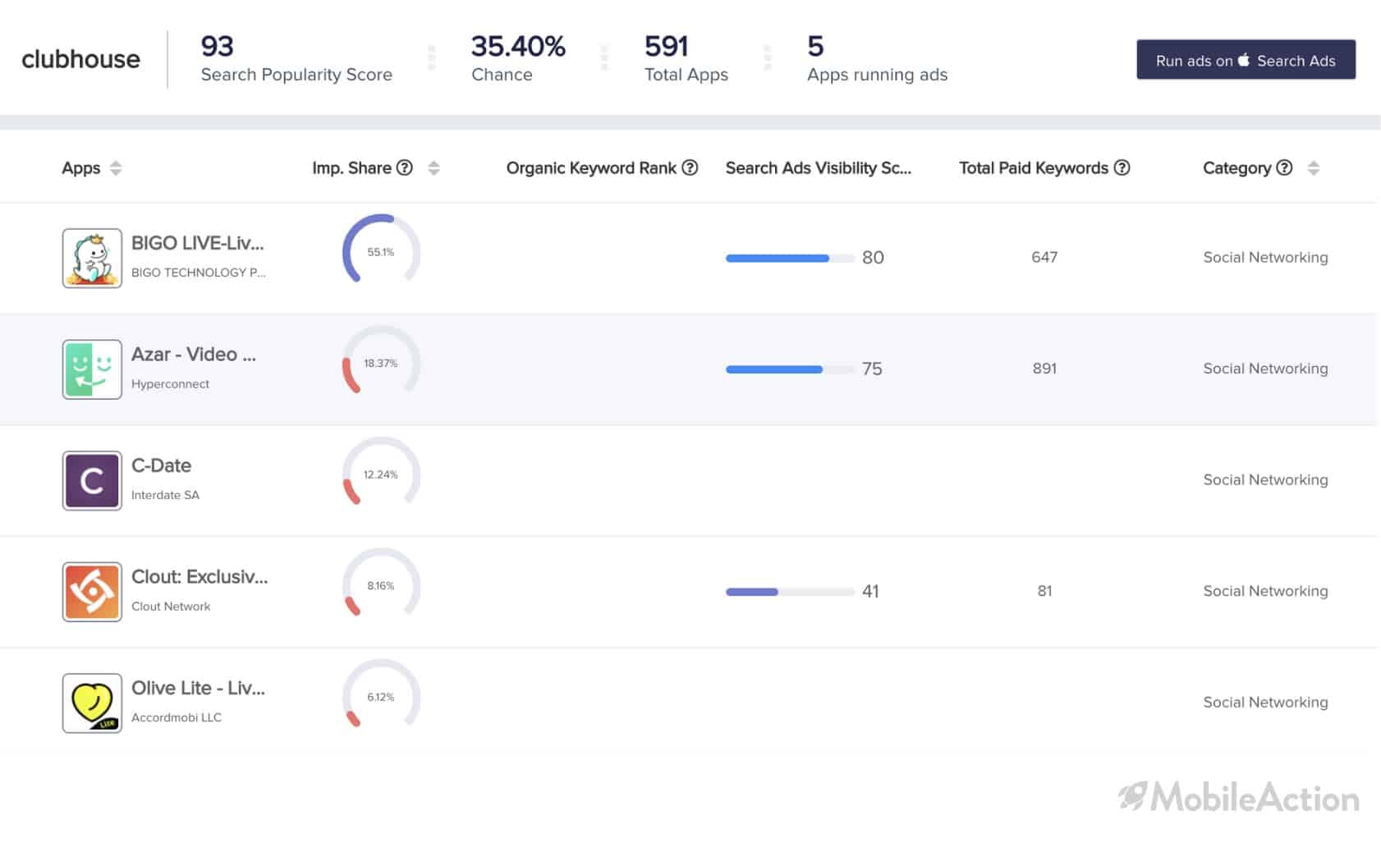Screen dimensions: 1381x852
Task: Click the Azar Video app icon
Action: click(92, 369)
